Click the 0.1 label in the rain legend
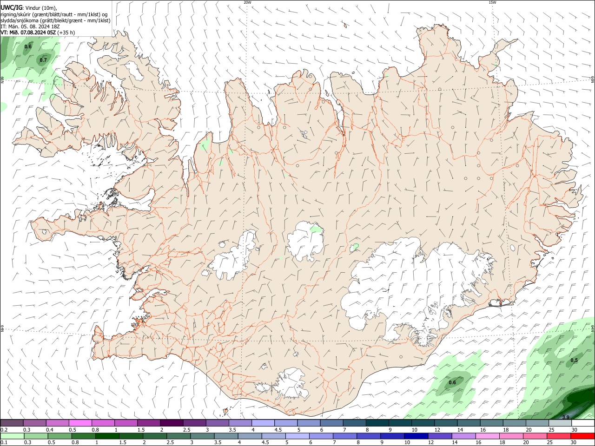Viewport: 595px width, 446px height. click(4, 442)
